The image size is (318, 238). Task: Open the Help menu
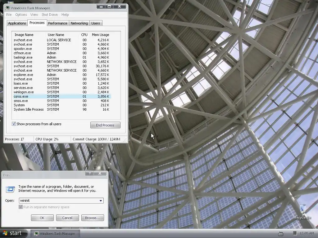tap(65, 15)
